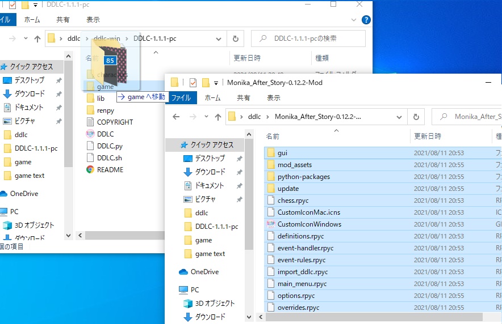Open ダウンロード in back window quick access
Screen dimensions: 502x324
pyautogui.click(x=30, y=94)
